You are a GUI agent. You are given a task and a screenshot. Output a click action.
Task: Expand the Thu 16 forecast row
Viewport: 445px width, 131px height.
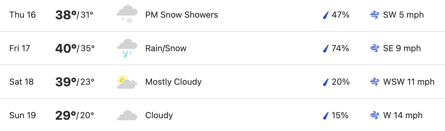click(x=222, y=15)
